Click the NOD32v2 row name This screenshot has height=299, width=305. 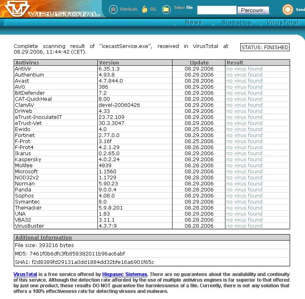point(27,177)
